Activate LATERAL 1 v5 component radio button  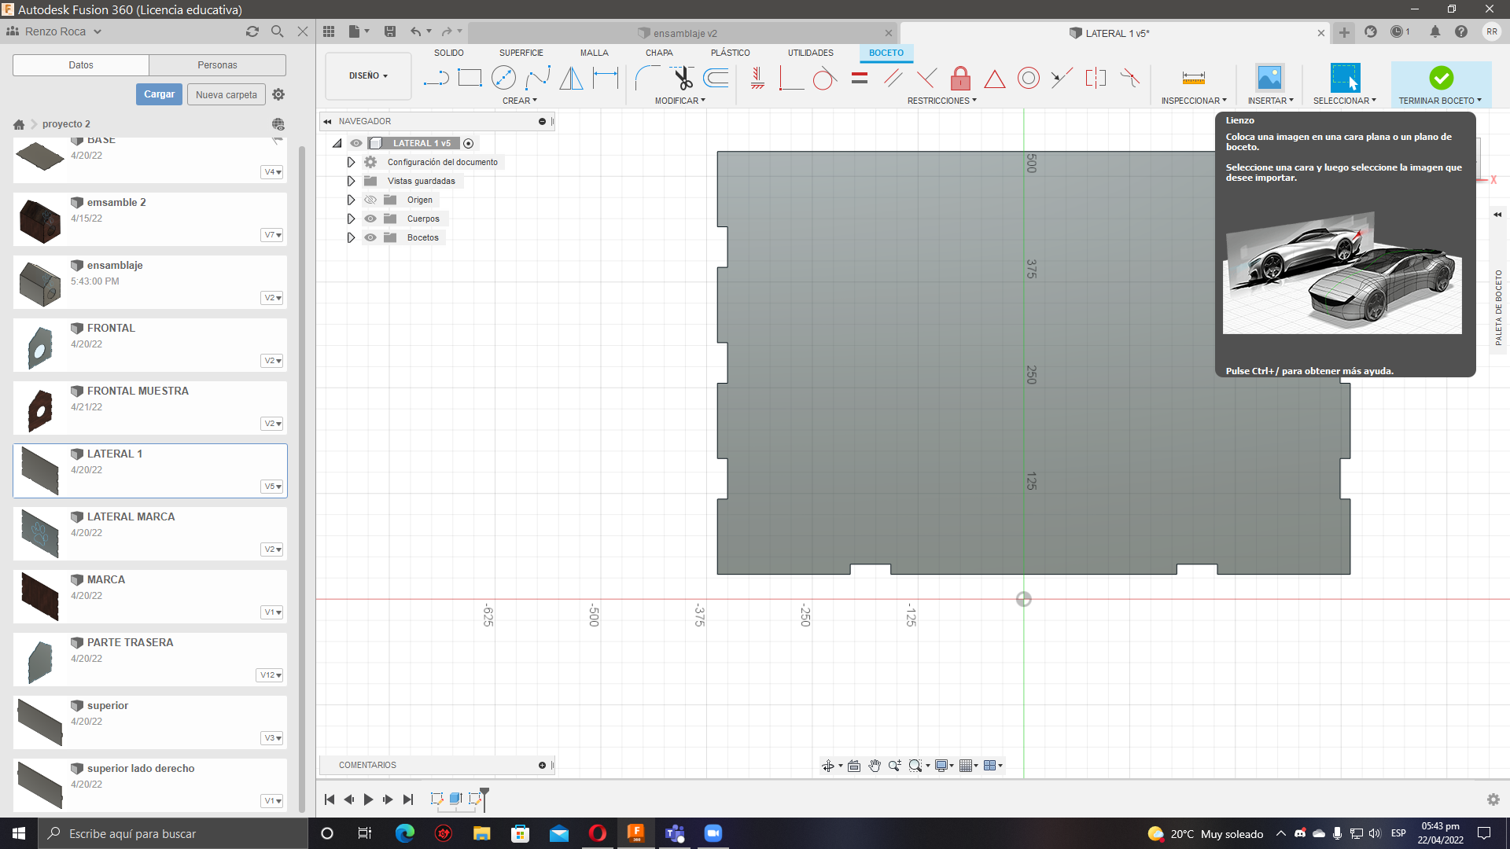(x=469, y=143)
